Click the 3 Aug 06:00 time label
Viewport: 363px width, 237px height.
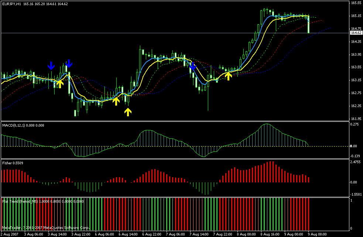(x=33, y=234)
